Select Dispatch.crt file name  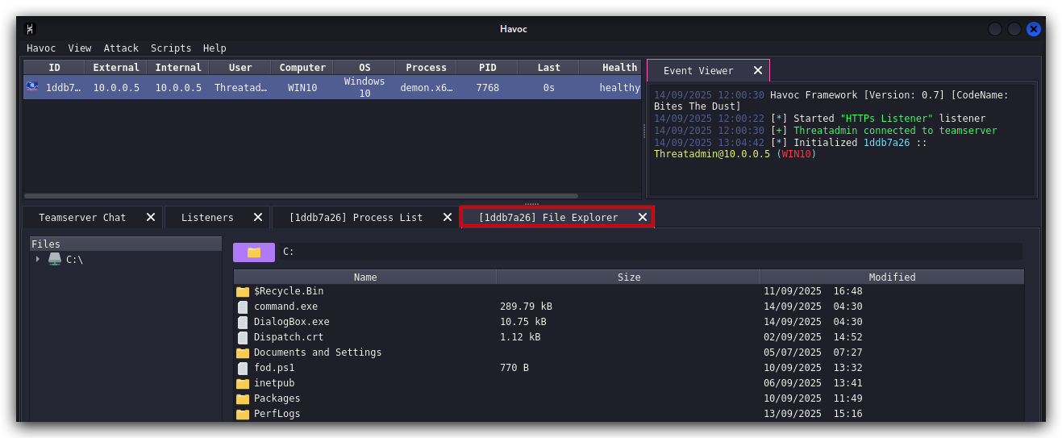click(289, 337)
